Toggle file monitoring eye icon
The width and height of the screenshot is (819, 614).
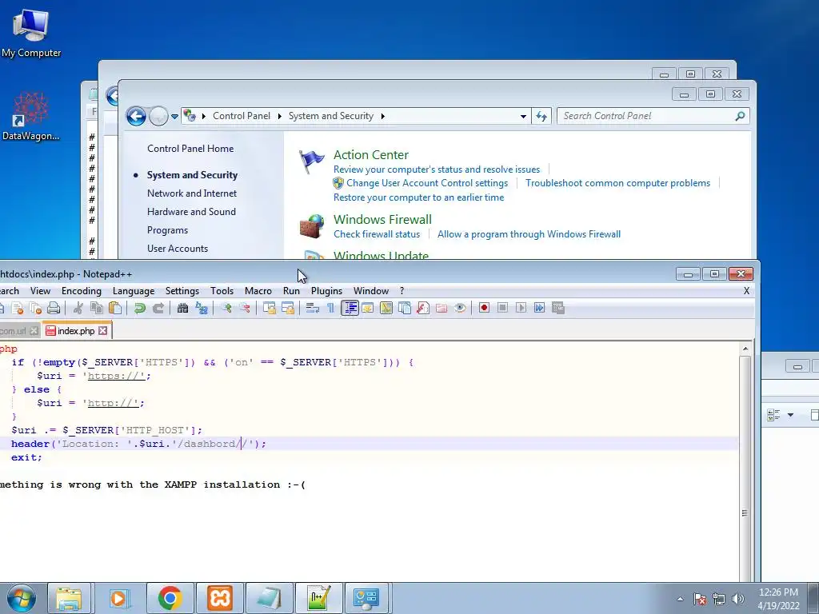[460, 308]
